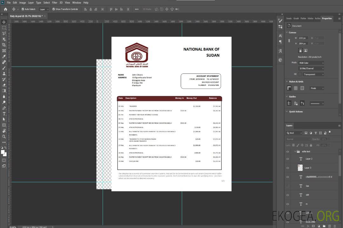Click the Home button in options bar
Screen dimensions: 343x228
click(x=5, y=9)
